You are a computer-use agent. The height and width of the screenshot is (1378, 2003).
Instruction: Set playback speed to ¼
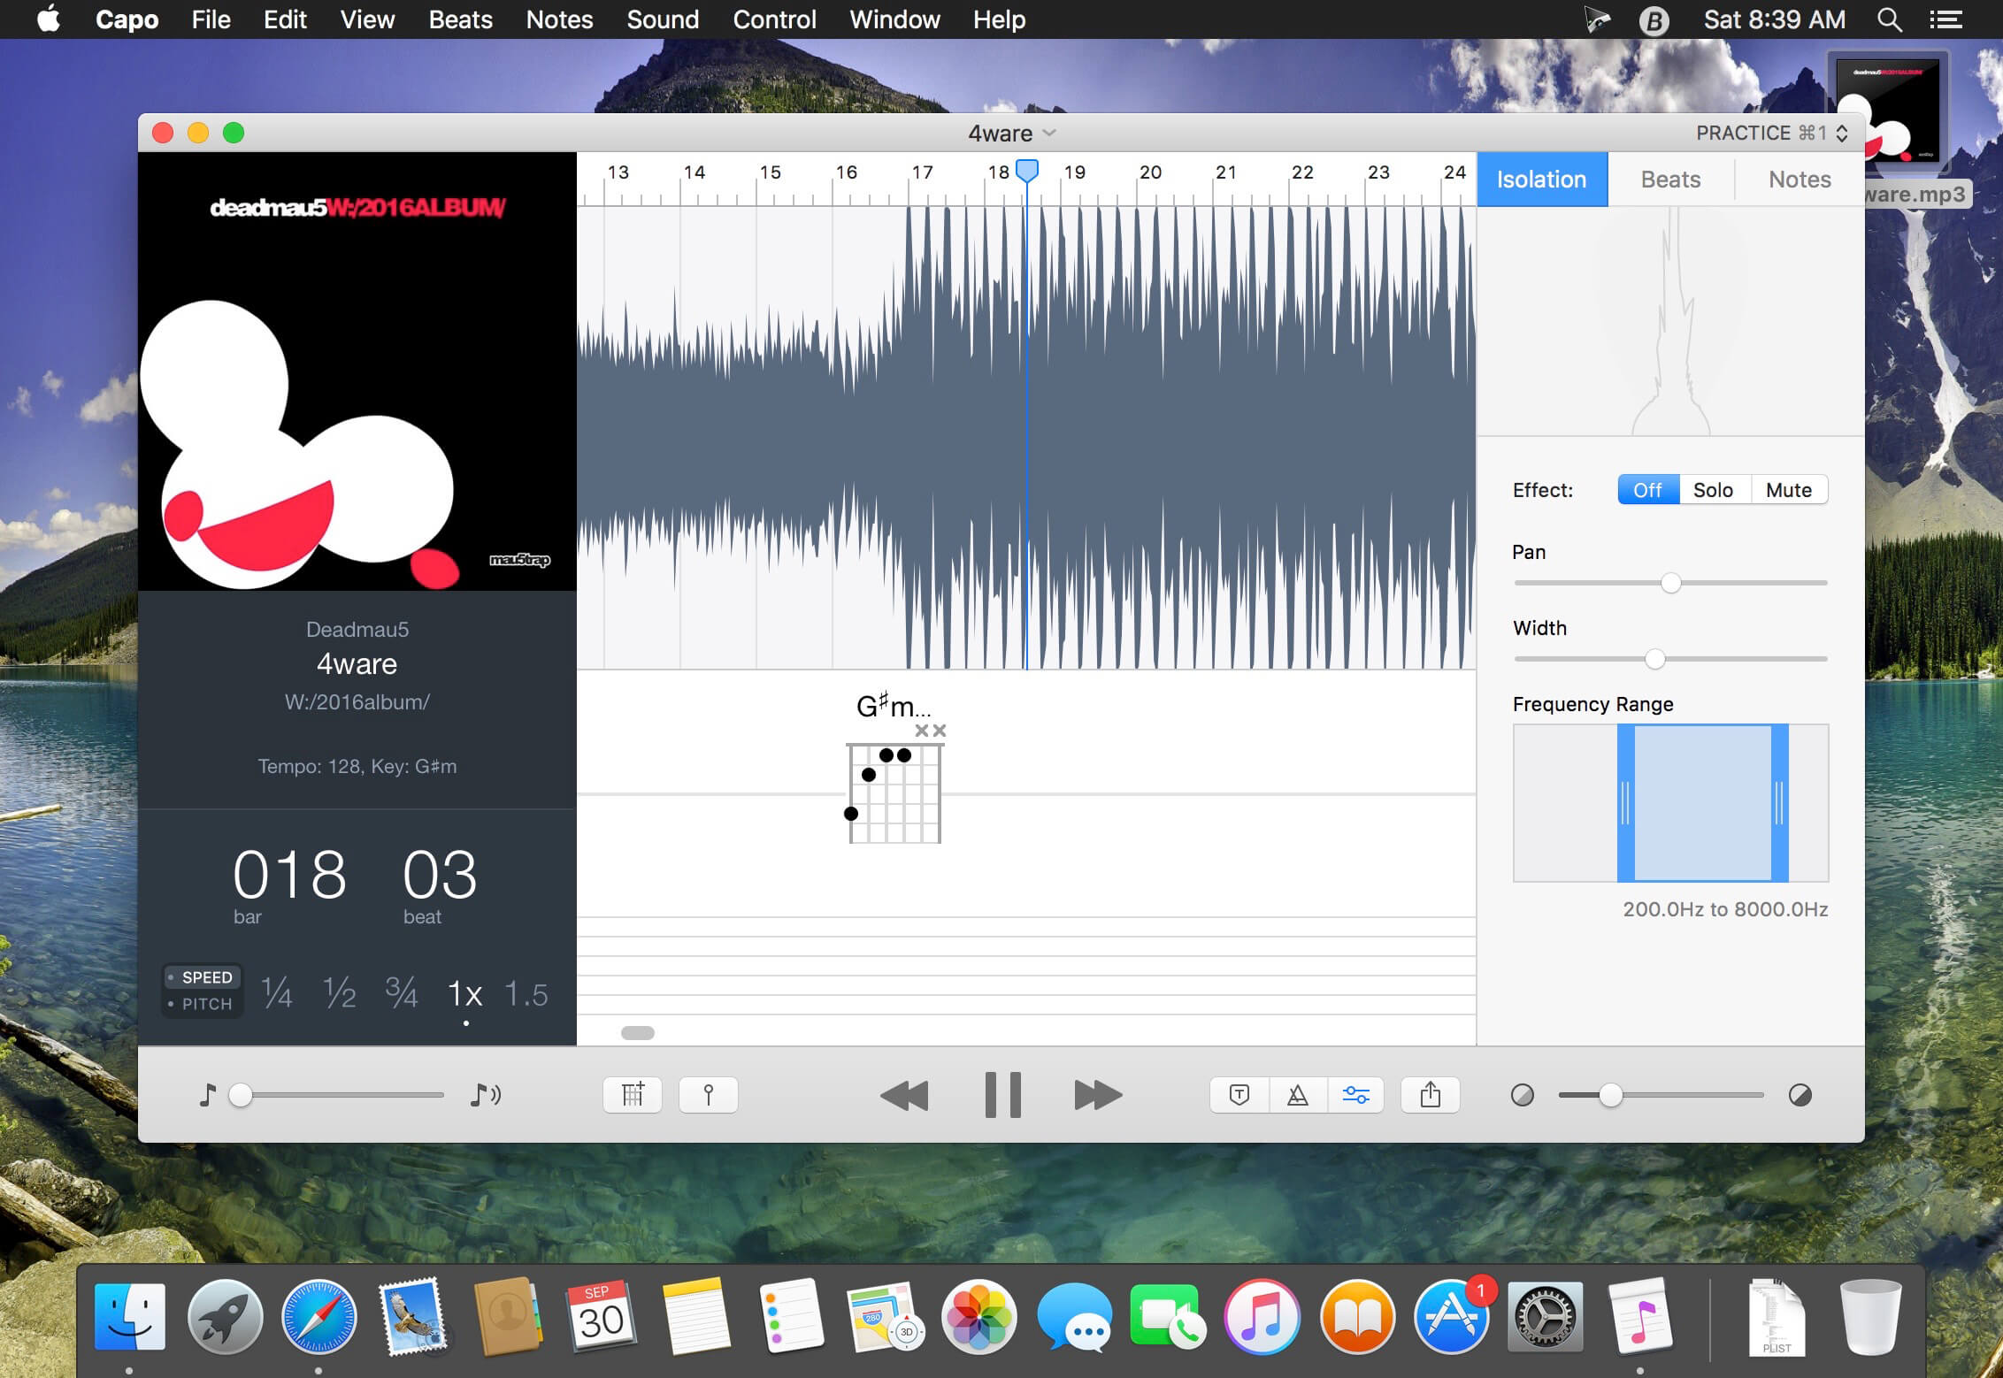click(277, 993)
